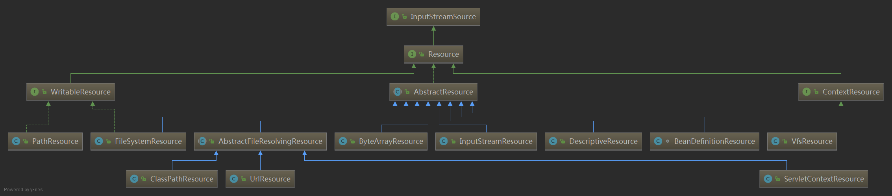Click the DescriptiveResource class icon
The height and width of the screenshot is (196, 892).
point(553,141)
